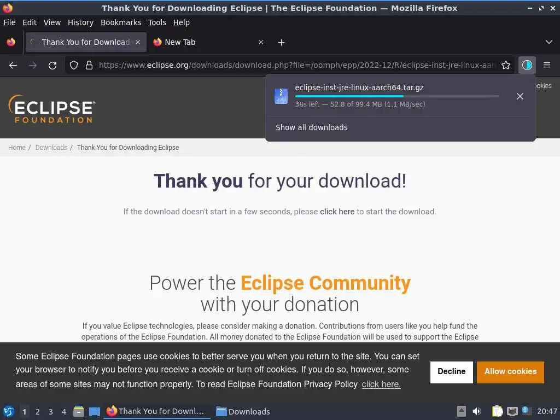Switch to workspace 2

pos(38,412)
